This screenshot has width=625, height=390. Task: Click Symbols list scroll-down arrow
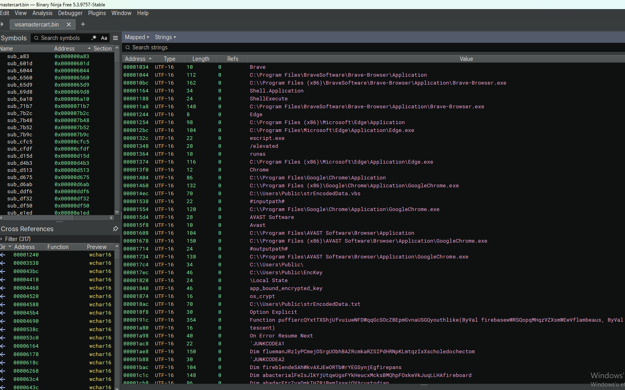[x=117, y=212]
